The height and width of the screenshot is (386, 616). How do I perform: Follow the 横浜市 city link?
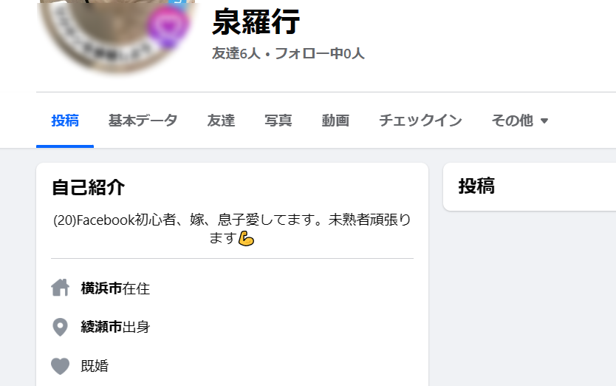point(101,288)
